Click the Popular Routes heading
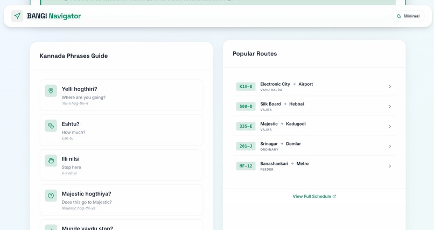The height and width of the screenshot is (230, 434). point(255,54)
